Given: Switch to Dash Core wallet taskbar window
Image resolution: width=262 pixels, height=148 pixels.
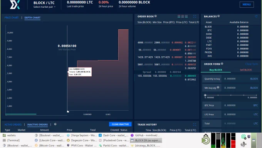Looking at the screenshot, I should point(114,135).
